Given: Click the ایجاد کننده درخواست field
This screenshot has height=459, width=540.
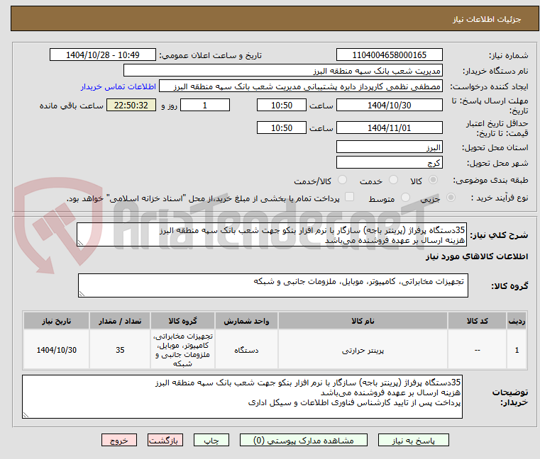Looking at the screenshot, I should [301, 86].
